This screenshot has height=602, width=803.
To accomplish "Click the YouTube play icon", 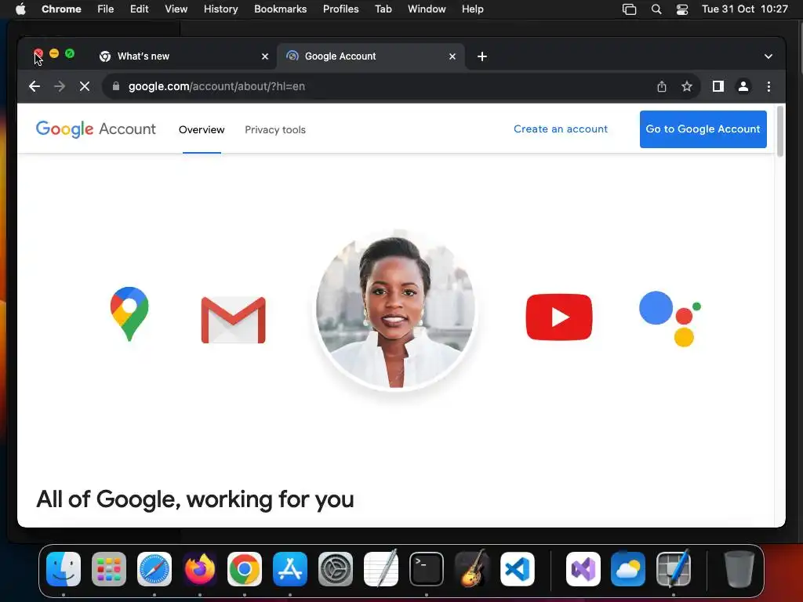I will (558, 317).
